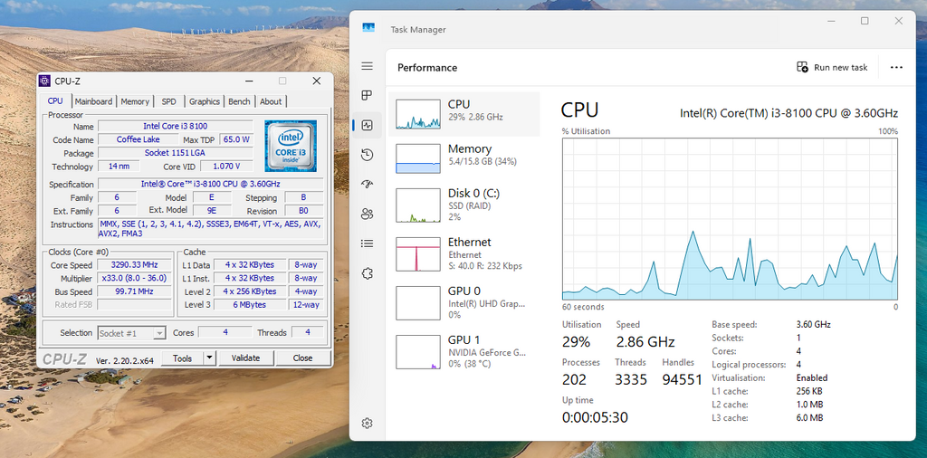Viewport: 927px width, 458px height.
Task: Click the More options three-dots button
Action: [896, 67]
